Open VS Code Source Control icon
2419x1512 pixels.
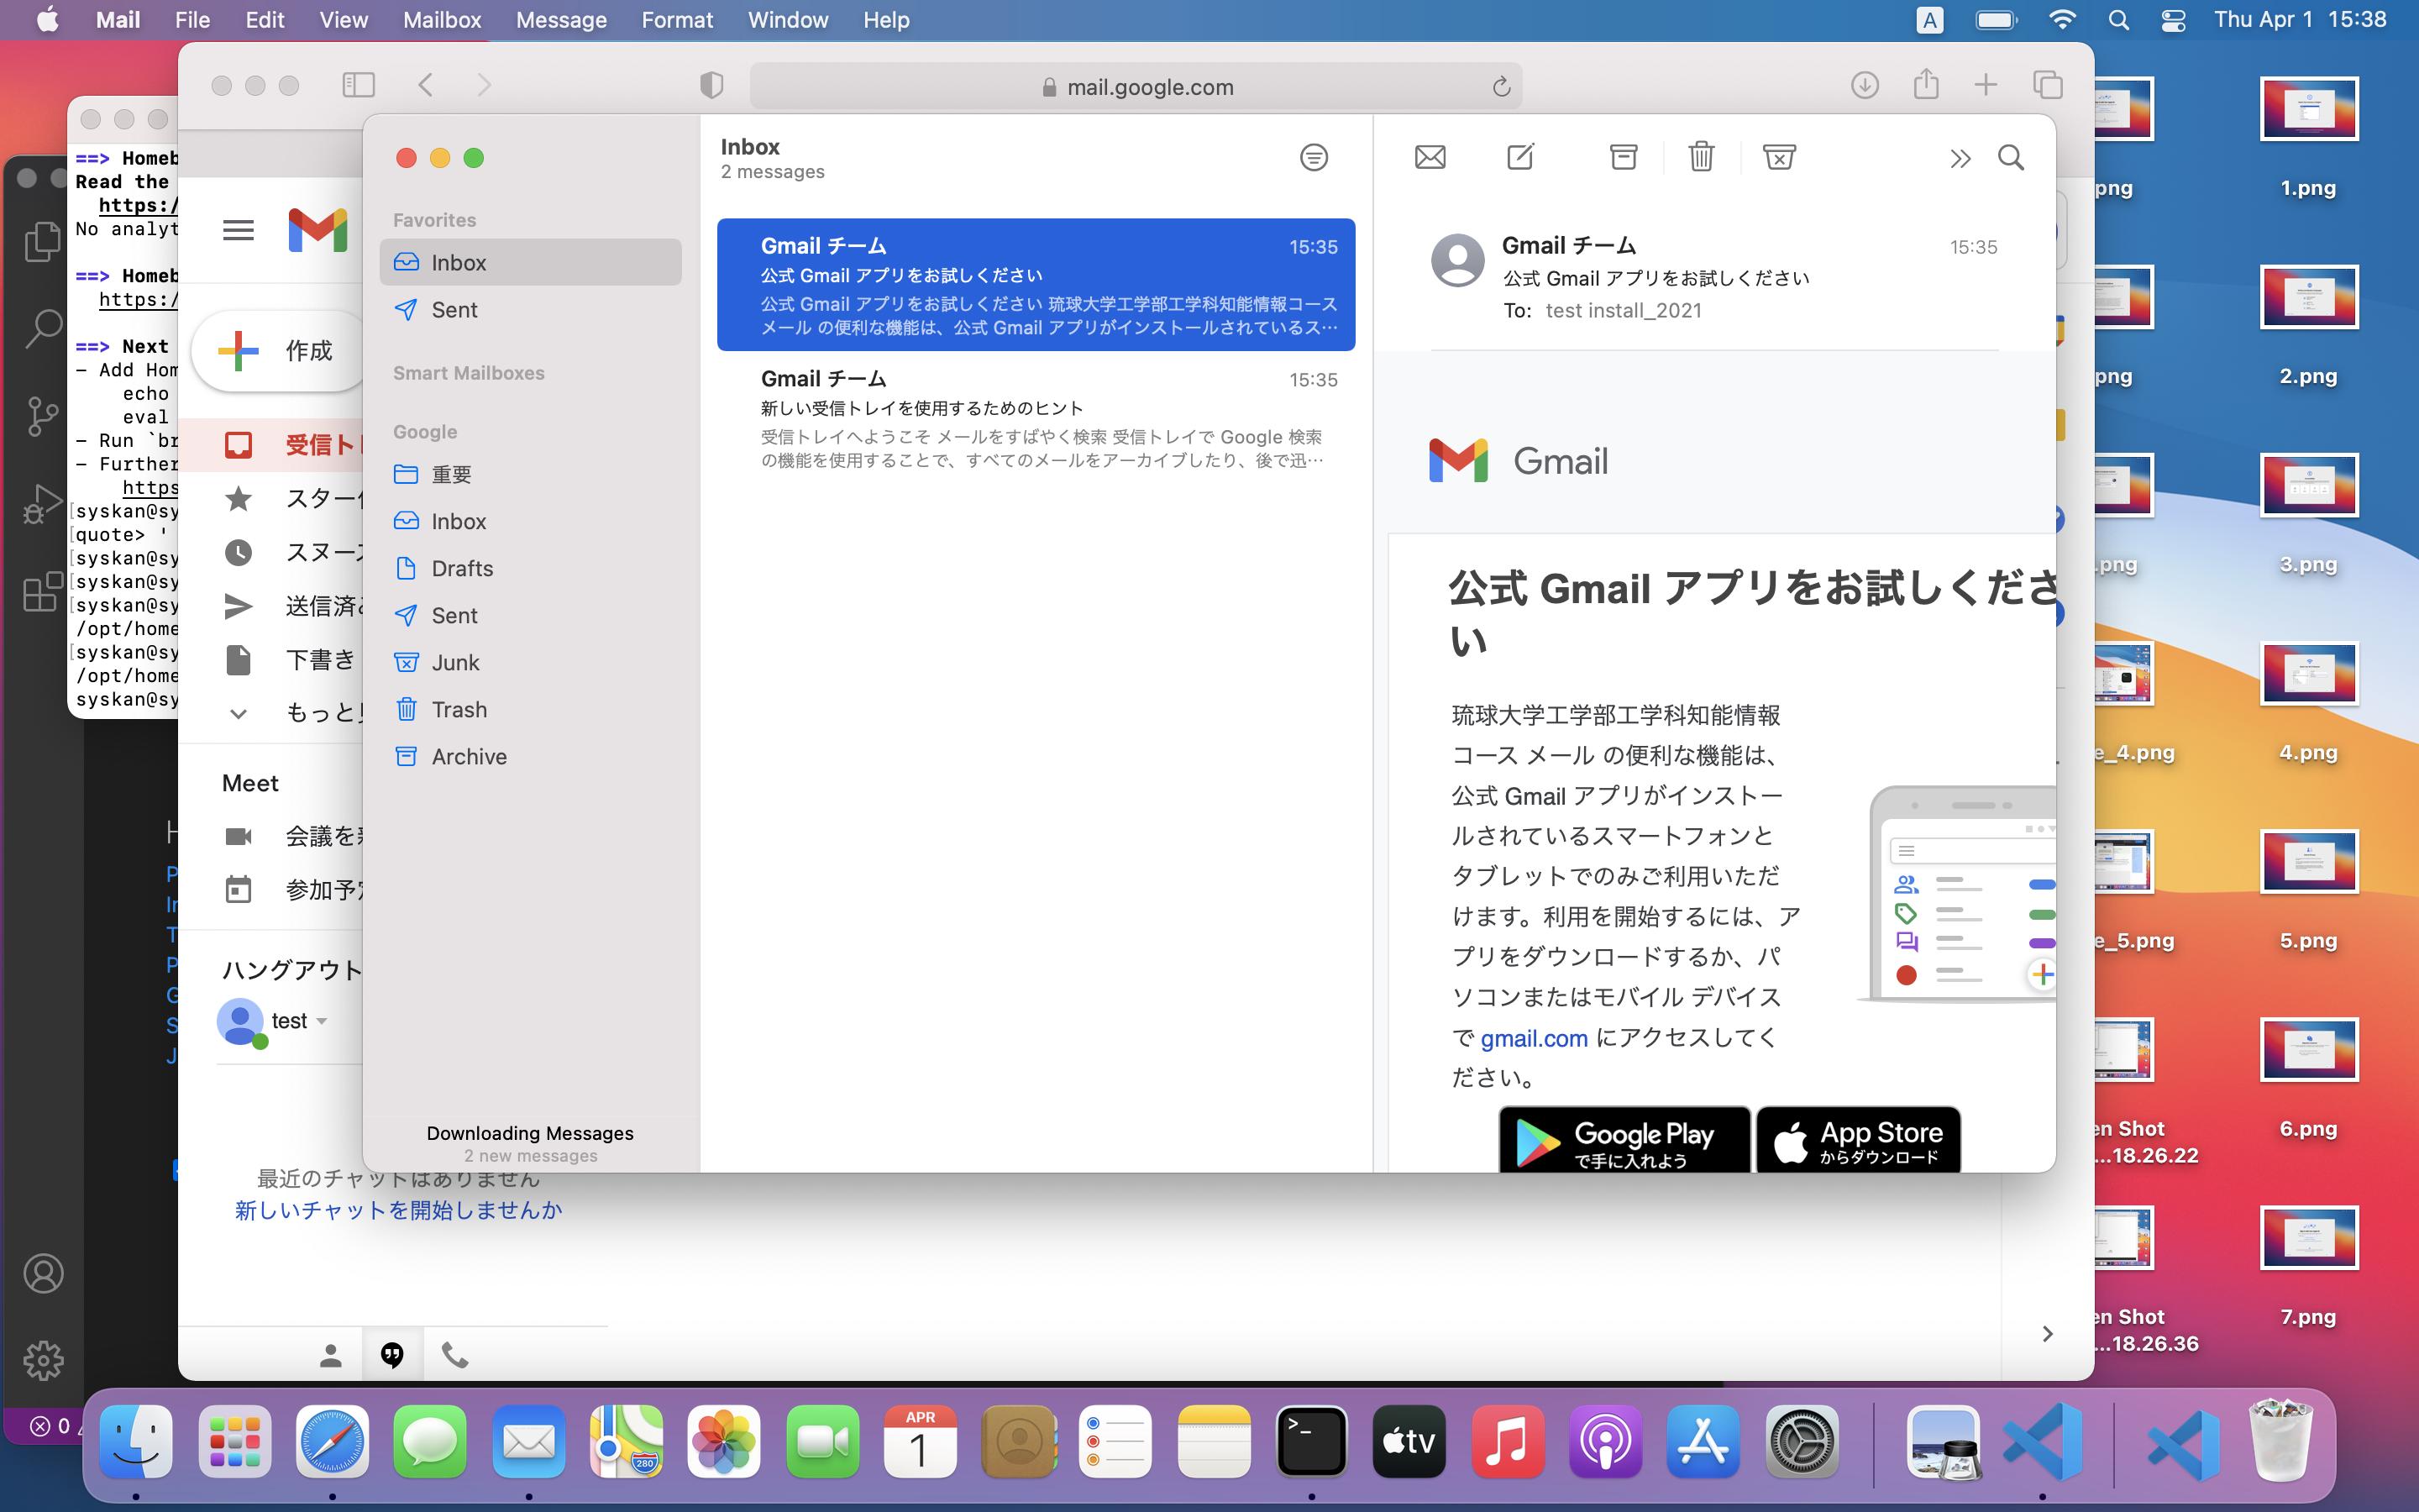coord(42,415)
